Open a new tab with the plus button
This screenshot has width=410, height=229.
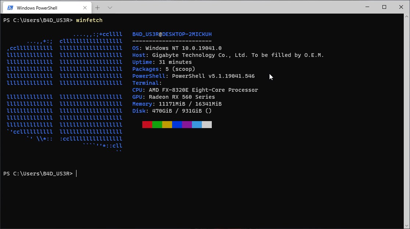pos(97,8)
